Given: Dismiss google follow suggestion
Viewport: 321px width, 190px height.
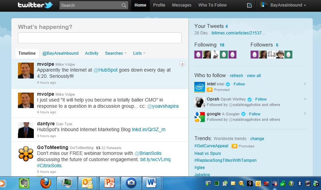Looking at the screenshot, I should 305,114.
